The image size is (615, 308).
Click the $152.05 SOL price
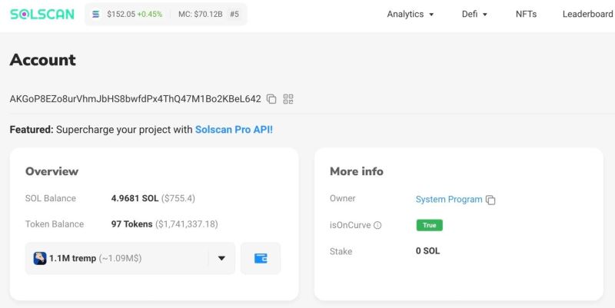tap(120, 14)
